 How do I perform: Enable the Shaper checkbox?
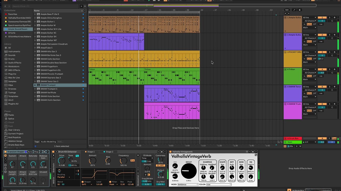point(83,182)
